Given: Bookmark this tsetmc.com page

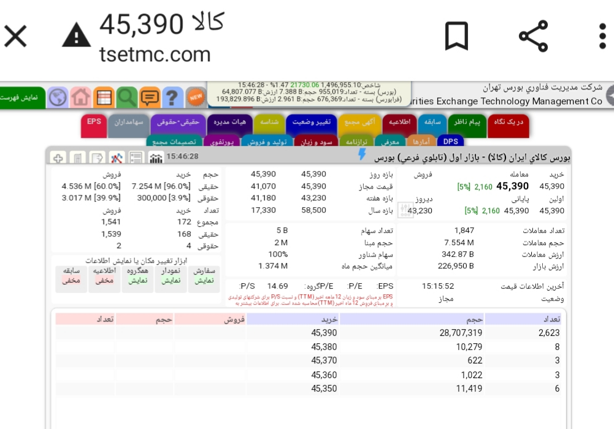Looking at the screenshot, I should (x=456, y=36).
